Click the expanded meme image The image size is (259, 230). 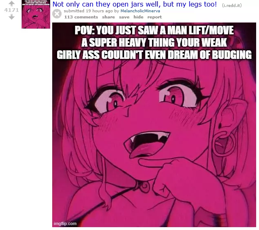pos(154,124)
